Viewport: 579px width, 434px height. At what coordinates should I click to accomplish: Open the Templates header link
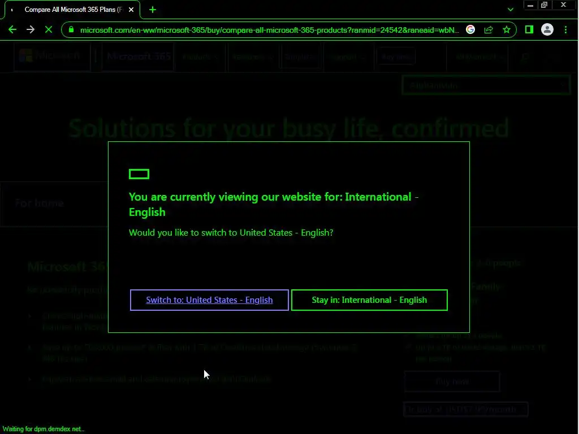[300, 57]
